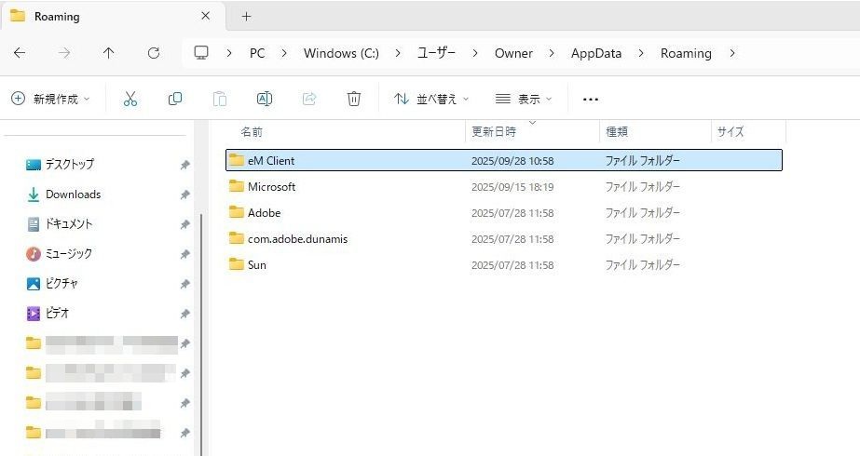Open the 新規作成 dropdown menu

(51, 99)
